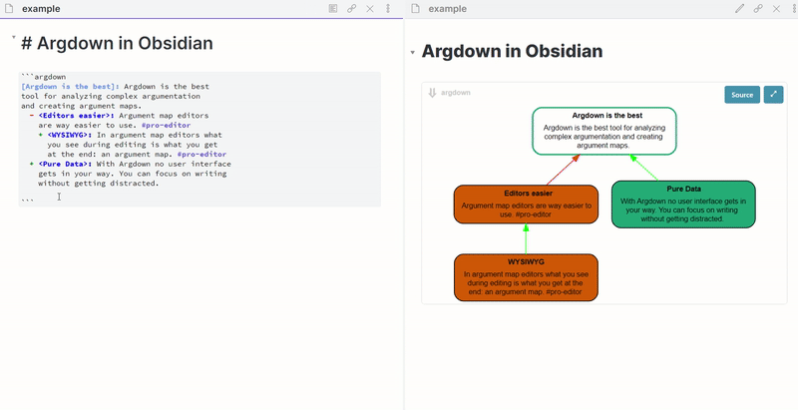Collapse Argdown in Obsidian heading in preview
Screen dimensions: 798x410
point(413,53)
